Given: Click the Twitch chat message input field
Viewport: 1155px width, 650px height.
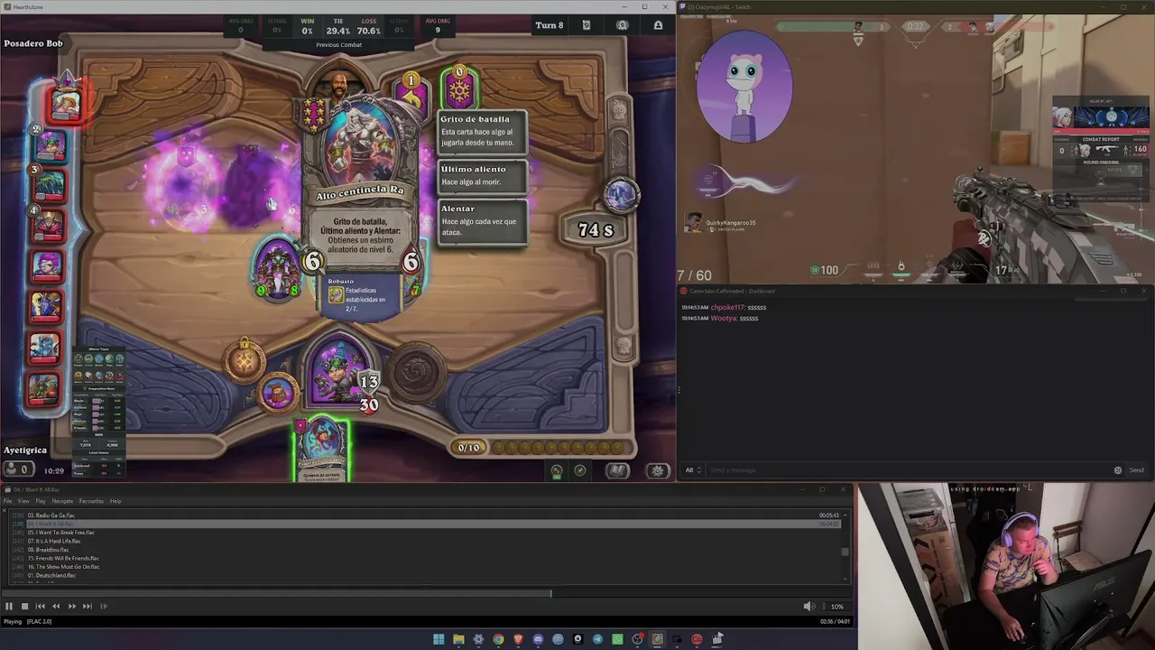Looking at the screenshot, I should [x=908, y=470].
